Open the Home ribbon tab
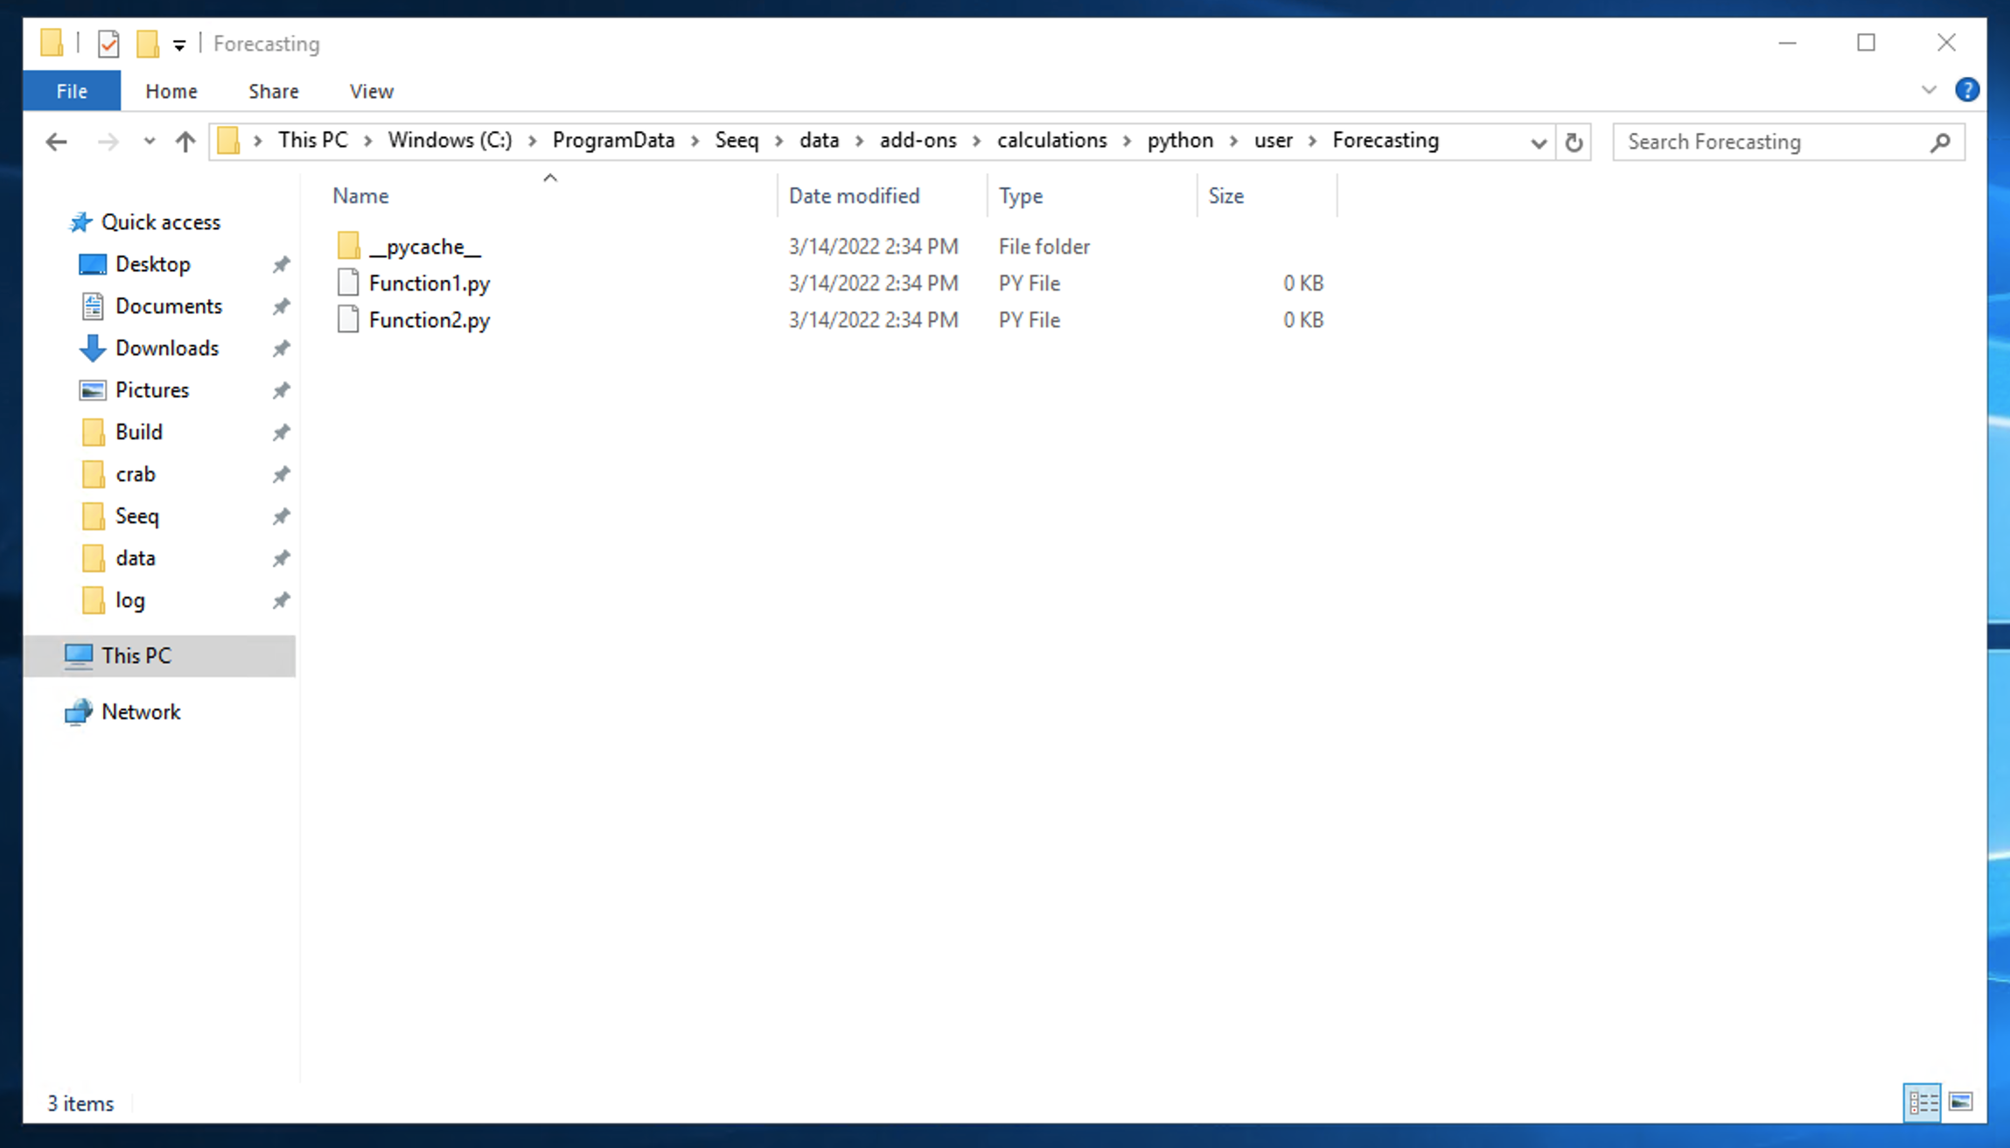Screen dimensions: 2010x1148 tap(171, 90)
